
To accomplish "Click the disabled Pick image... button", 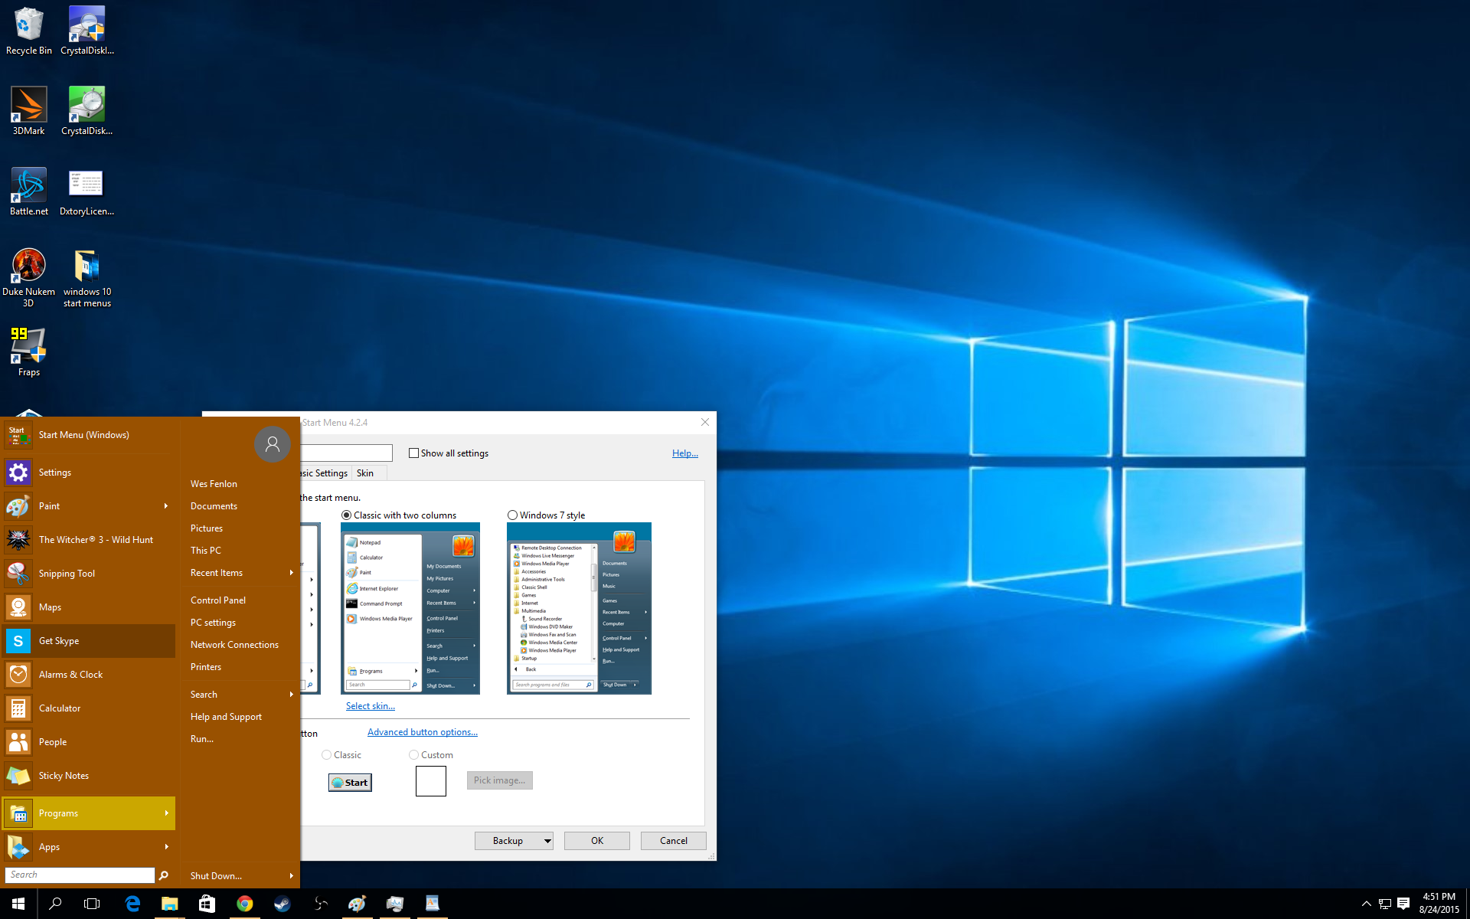I will point(500,780).
